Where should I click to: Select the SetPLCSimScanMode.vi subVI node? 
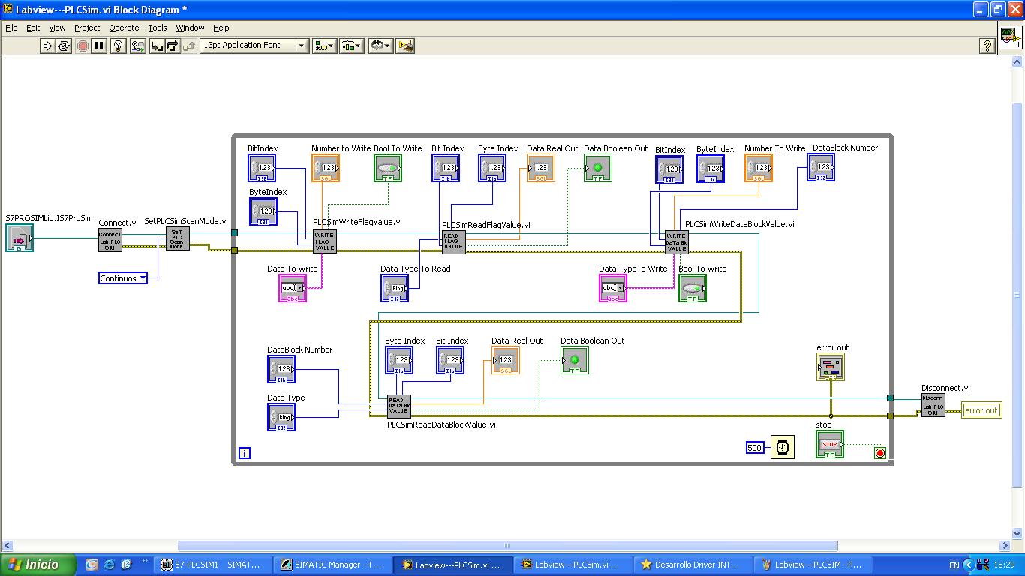click(177, 239)
